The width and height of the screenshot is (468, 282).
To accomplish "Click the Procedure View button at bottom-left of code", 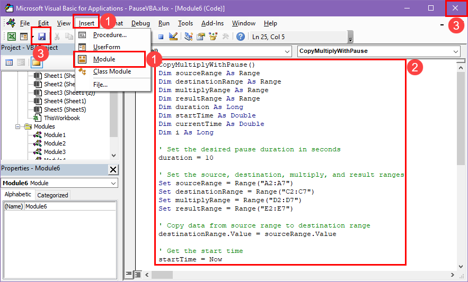I will pyautogui.click(x=129, y=274).
